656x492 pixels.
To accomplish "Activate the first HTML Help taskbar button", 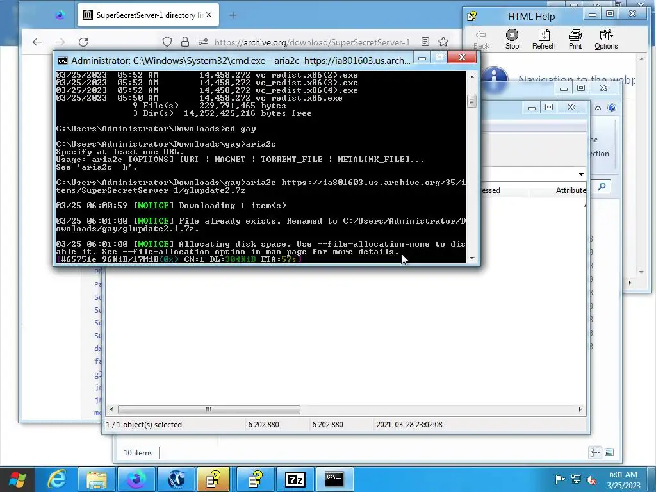I will pyautogui.click(x=213, y=479).
